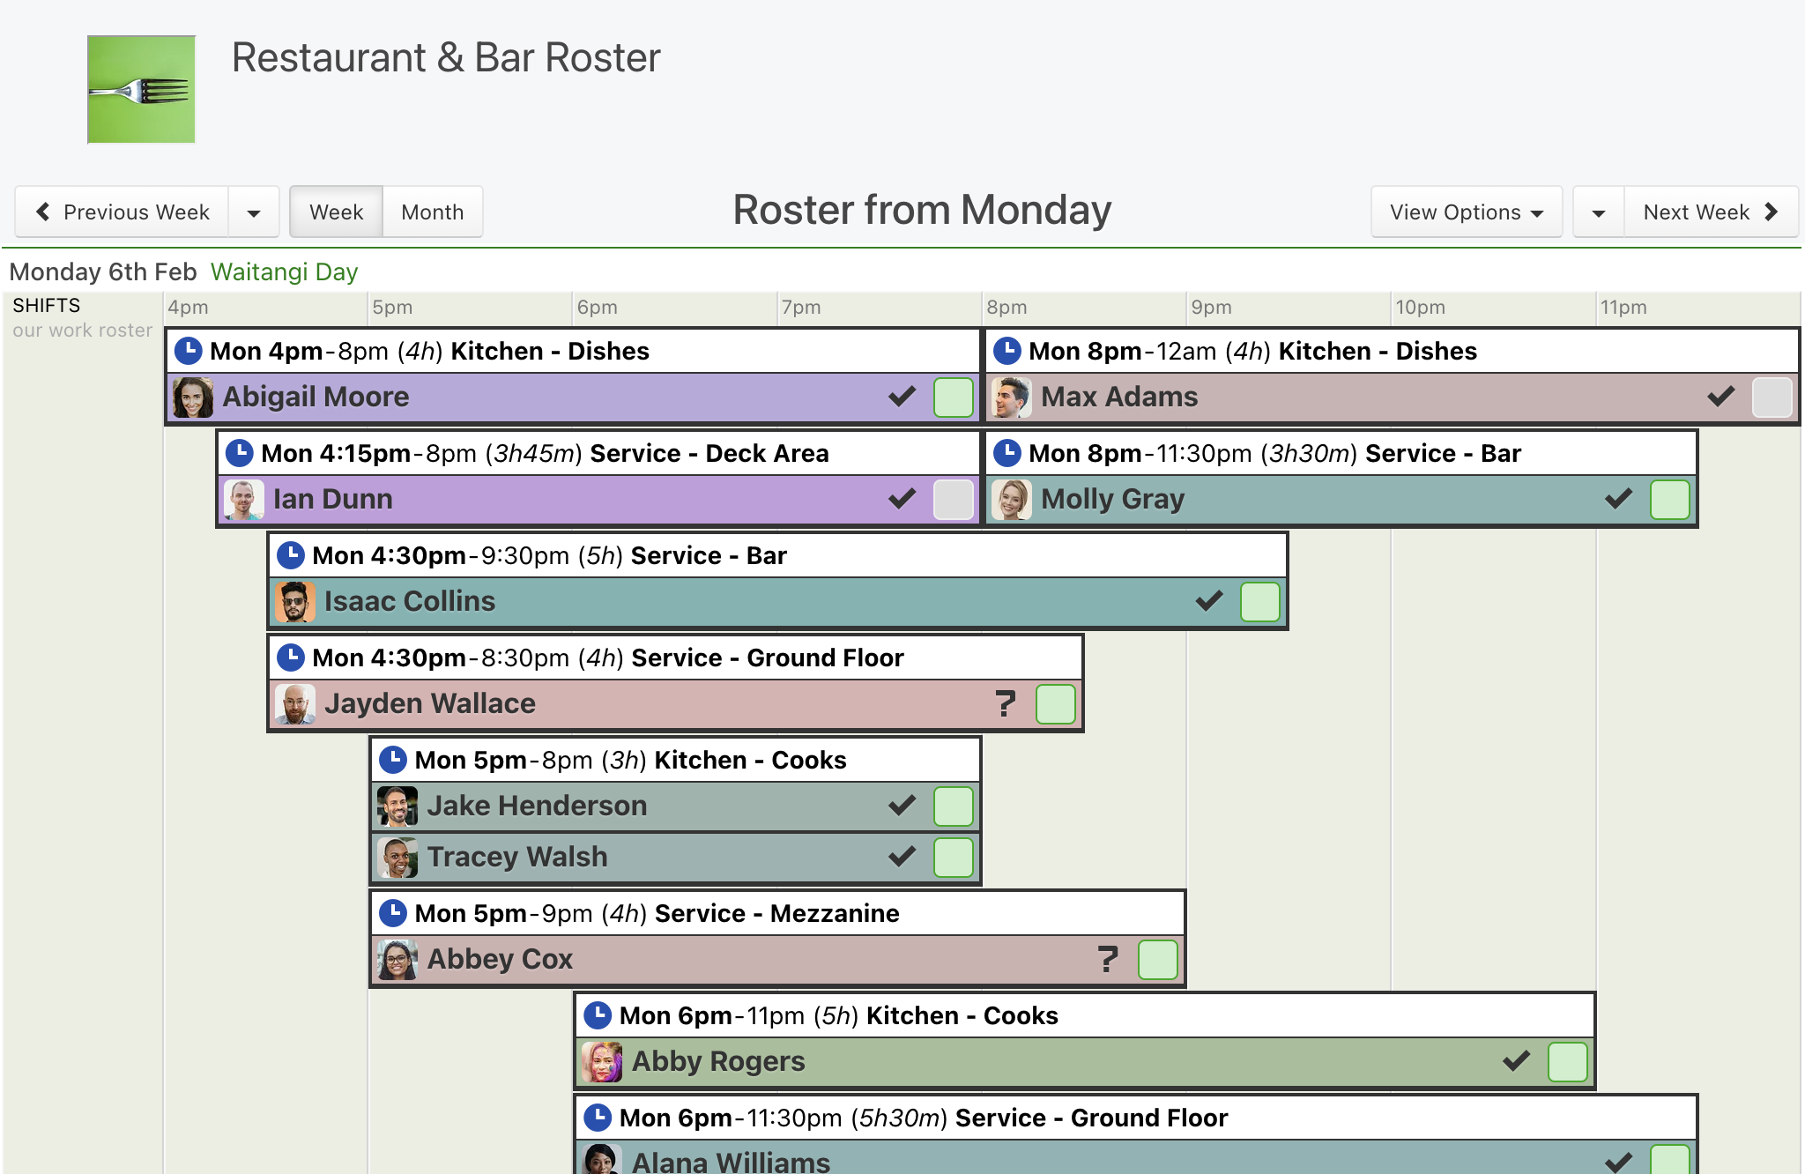Open the View Options dropdown
This screenshot has width=1805, height=1174.
(x=1467, y=212)
